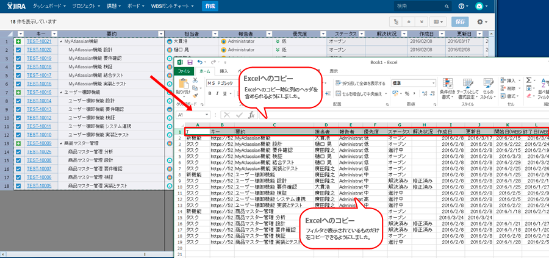Click the JIRA logo in the header
549x258 pixels.
coord(16,6)
